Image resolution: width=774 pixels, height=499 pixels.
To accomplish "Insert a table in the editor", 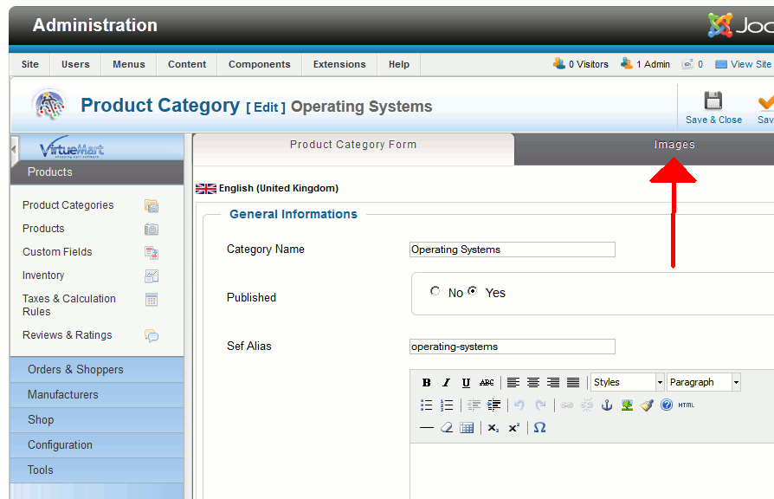I will 467,428.
